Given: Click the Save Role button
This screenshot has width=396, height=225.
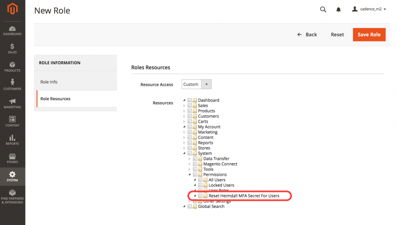Looking at the screenshot, I should click(x=369, y=34).
